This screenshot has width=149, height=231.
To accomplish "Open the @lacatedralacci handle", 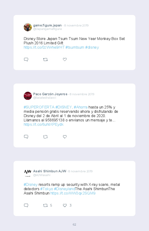I will click(x=45, y=98).
